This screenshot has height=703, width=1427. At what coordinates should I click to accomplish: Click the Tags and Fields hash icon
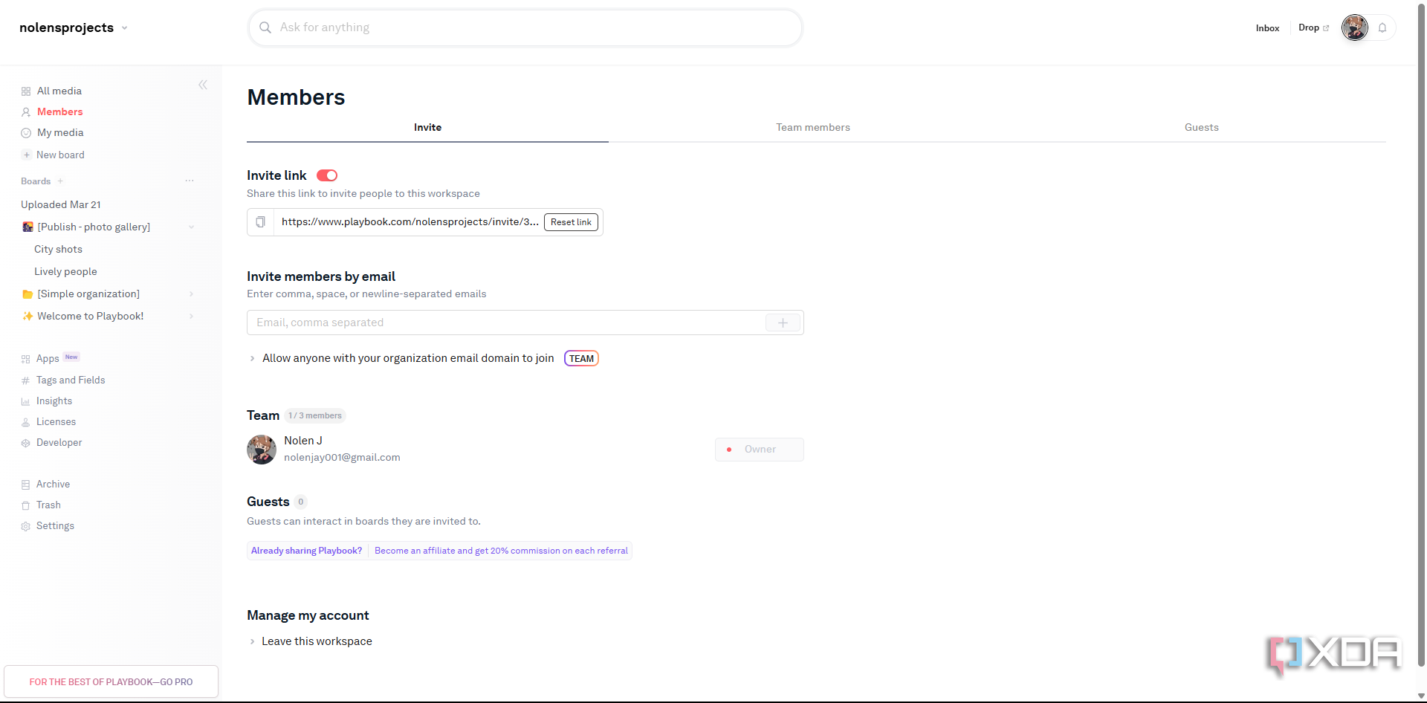click(26, 380)
